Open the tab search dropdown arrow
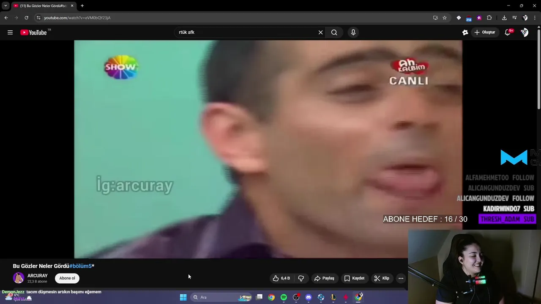This screenshot has width=541, height=304. 5,6
